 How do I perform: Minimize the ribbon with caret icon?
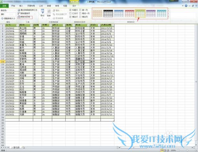[x=183, y=6]
